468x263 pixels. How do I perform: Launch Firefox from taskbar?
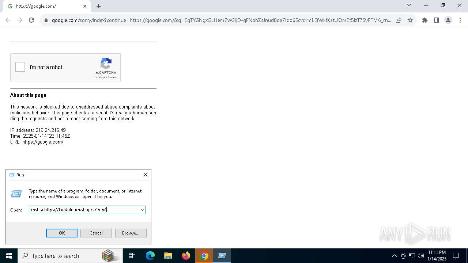[186, 256]
